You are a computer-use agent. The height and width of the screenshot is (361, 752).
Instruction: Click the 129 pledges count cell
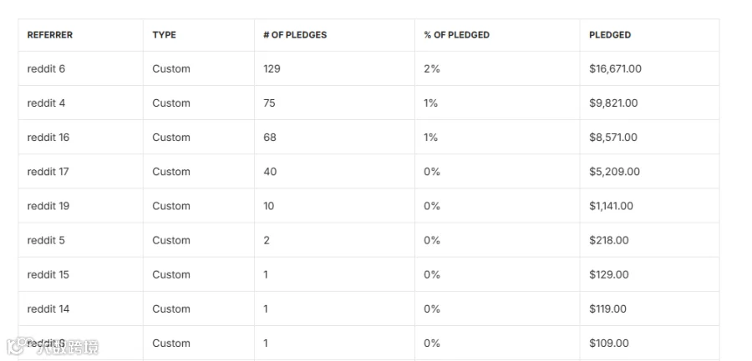(272, 68)
